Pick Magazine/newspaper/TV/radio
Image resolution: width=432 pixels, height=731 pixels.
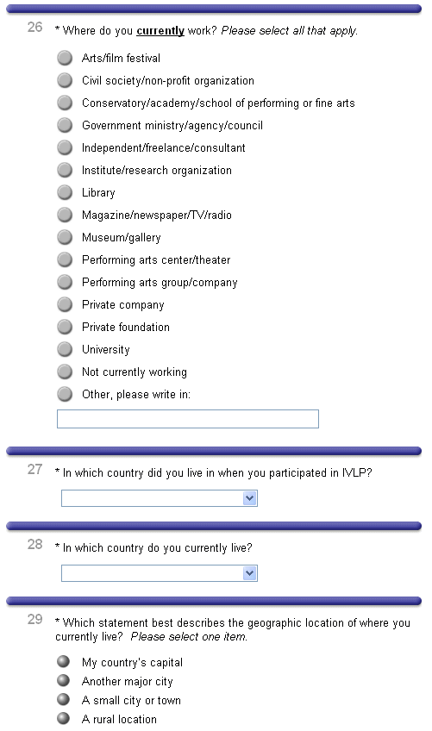click(65, 215)
